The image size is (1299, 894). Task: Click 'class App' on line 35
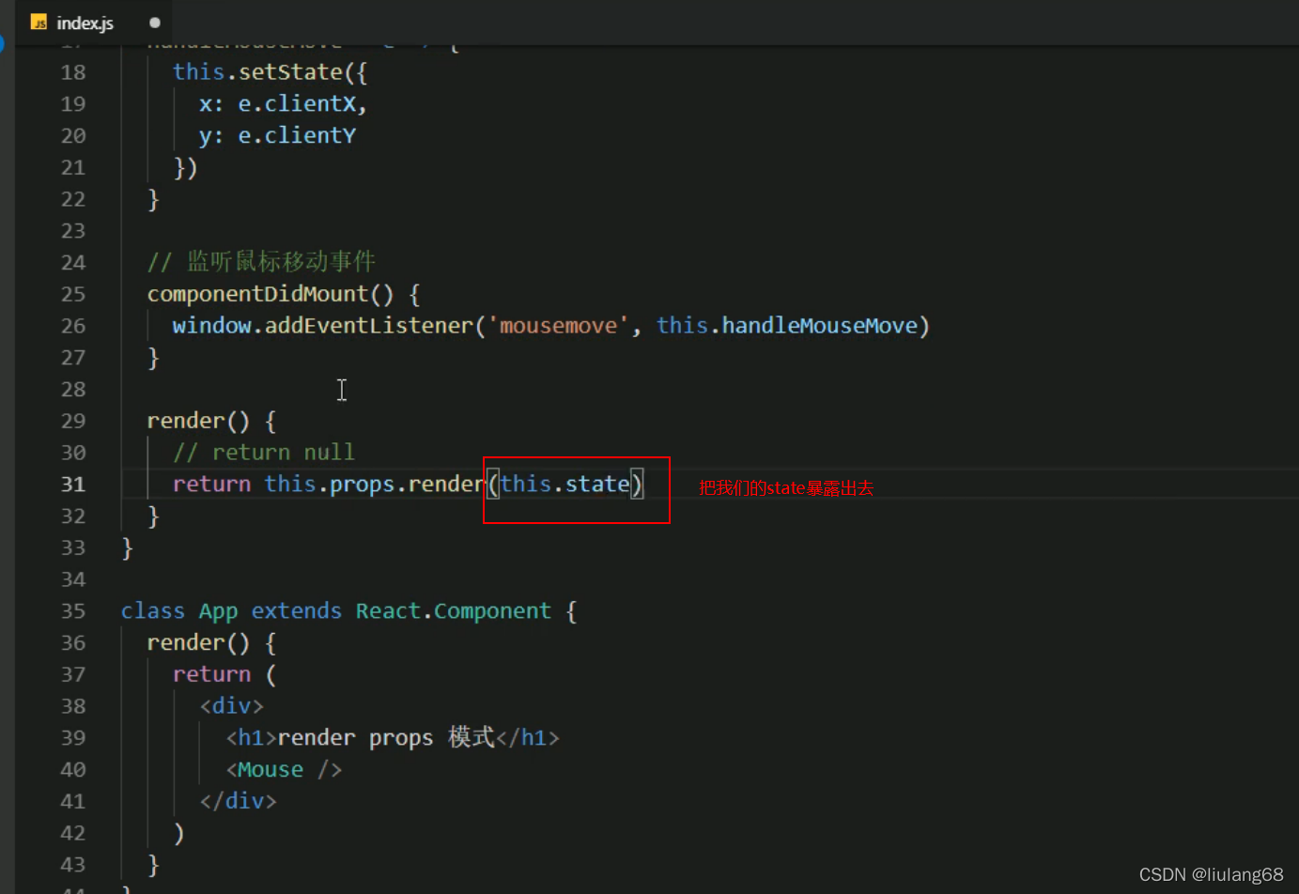pyautogui.click(x=179, y=611)
